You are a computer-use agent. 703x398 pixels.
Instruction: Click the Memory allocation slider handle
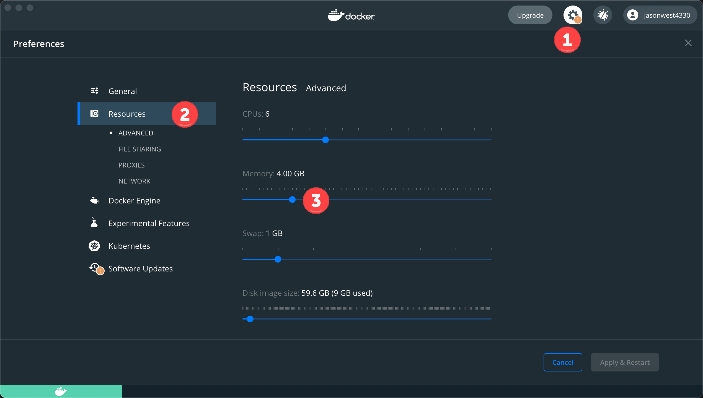292,199
